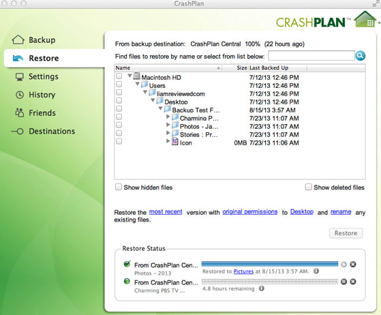This screenshot has height=315, width=381.
Task: Collapse the Backup Test F... node
Action: click(161, 108)
